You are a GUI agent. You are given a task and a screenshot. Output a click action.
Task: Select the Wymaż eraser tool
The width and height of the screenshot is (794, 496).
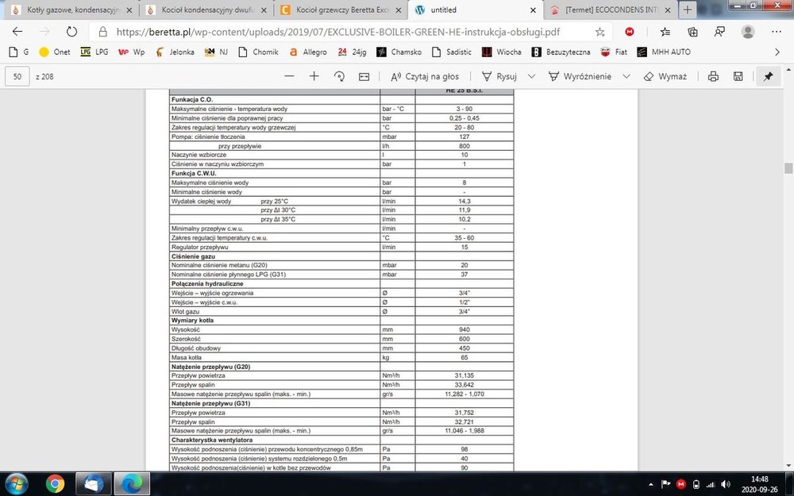point(665,76)
